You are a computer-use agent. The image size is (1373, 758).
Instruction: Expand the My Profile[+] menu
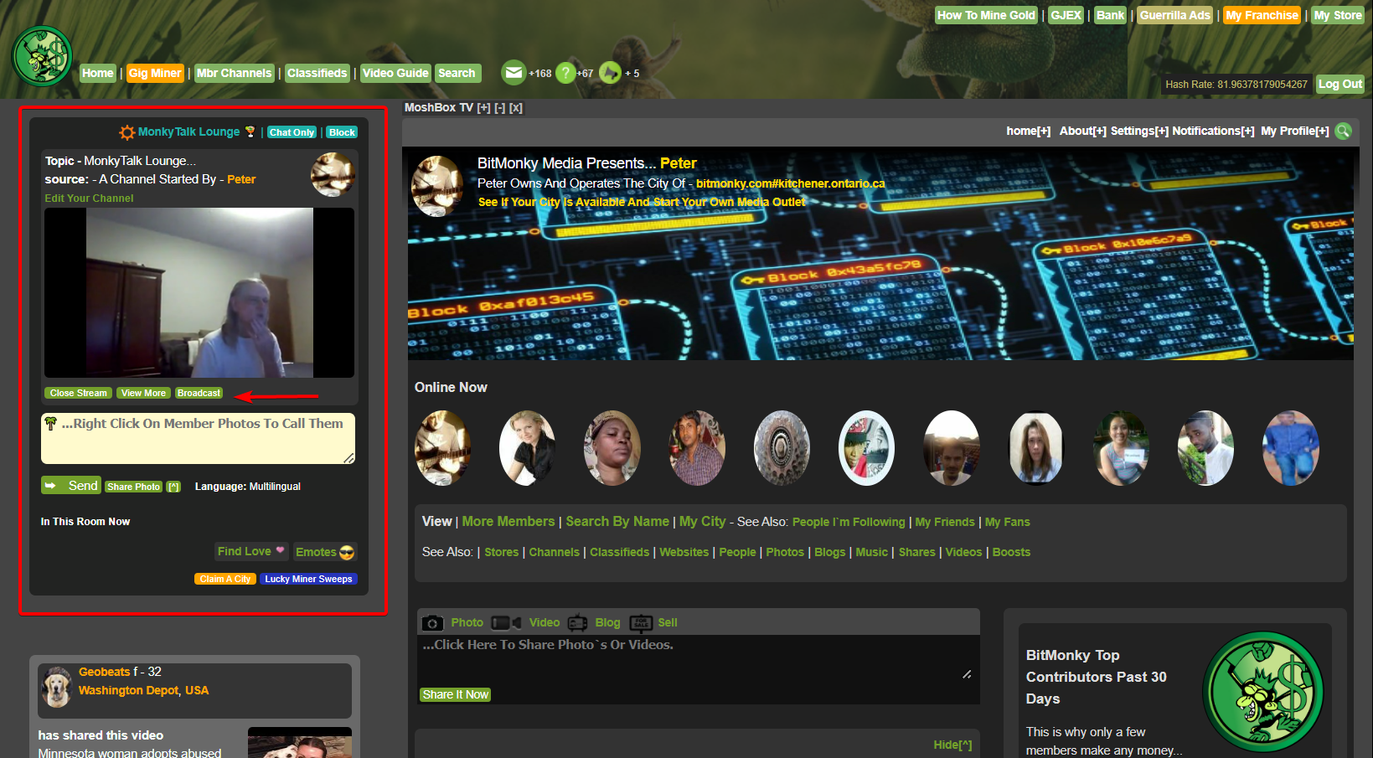pyautogui.click(x=1294, y=131)
